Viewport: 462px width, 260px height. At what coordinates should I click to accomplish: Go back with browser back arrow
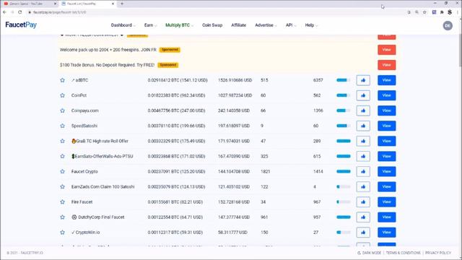(4, 12)
